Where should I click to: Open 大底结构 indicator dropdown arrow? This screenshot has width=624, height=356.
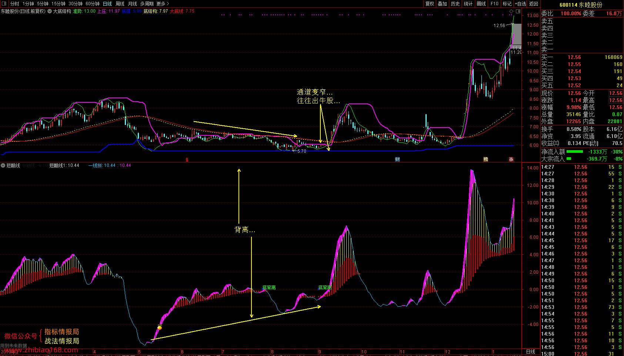(x=50, y=11)
